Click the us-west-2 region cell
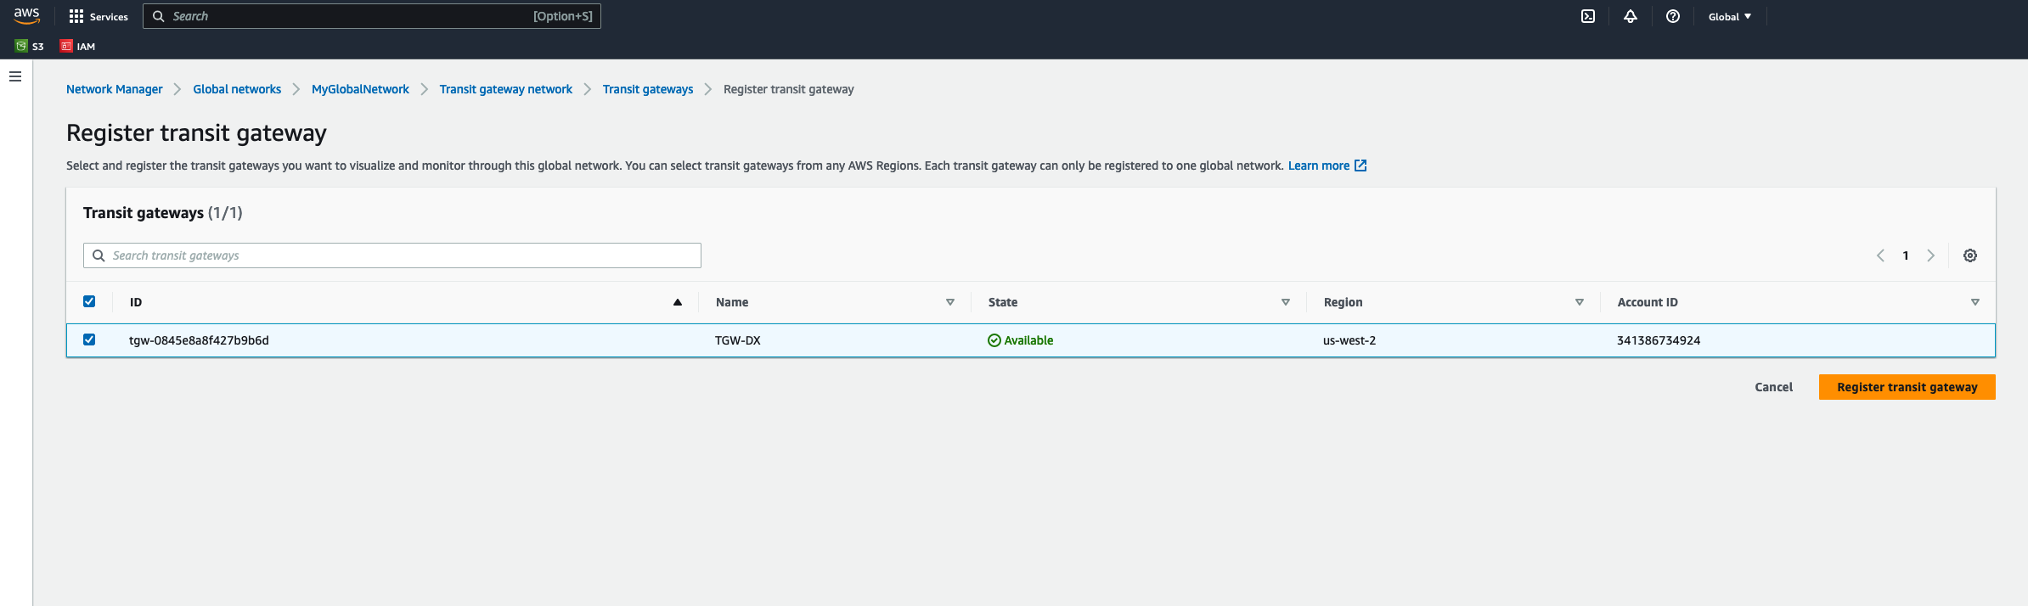This screenshot has height=606, width=2028. click(1349, 340)
